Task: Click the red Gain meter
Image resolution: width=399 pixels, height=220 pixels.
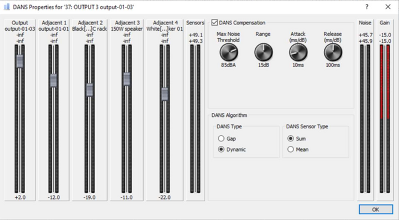Action: 385,119
